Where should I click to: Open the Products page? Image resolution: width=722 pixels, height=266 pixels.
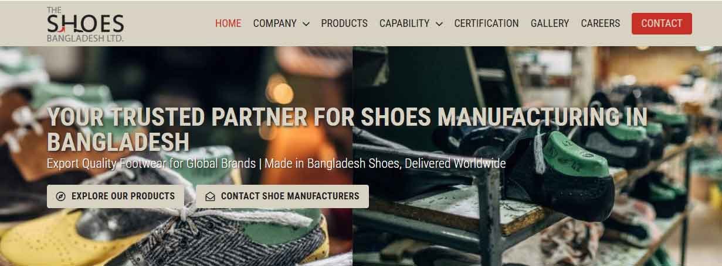click(x=344, y=23)
